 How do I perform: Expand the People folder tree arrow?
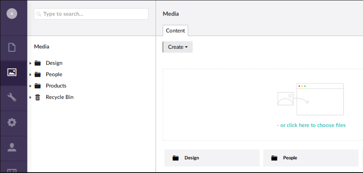(x=30, y=74)
